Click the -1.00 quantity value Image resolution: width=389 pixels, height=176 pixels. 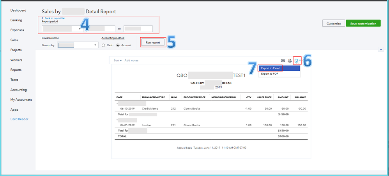(248, 109)
